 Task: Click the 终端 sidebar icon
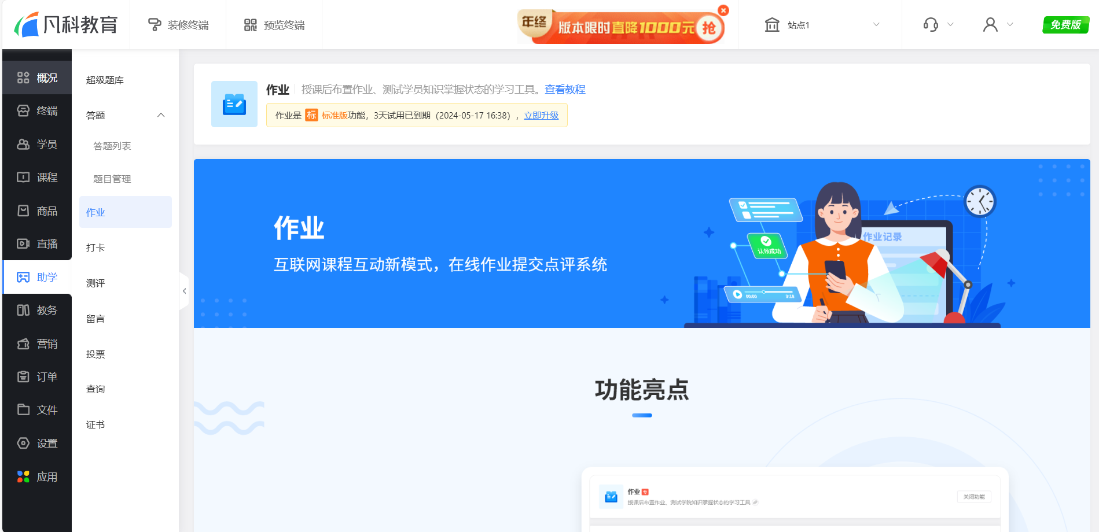23,110
